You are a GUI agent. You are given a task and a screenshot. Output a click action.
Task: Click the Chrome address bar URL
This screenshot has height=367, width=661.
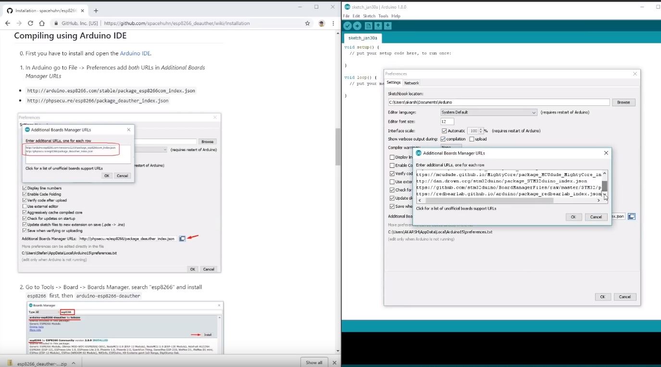pos(177,23)
